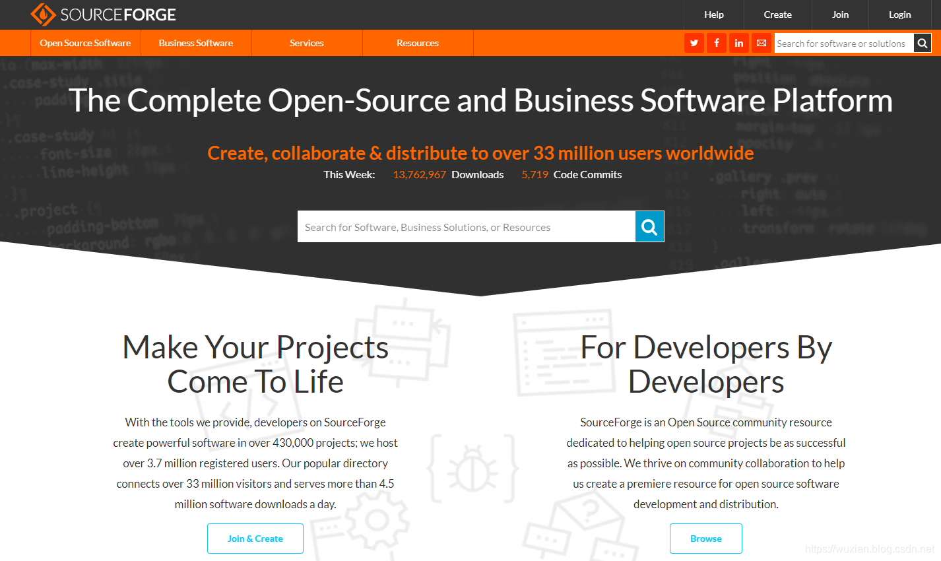Focus the main 'Search for Software, Business Solutions' field

[467, 227]
